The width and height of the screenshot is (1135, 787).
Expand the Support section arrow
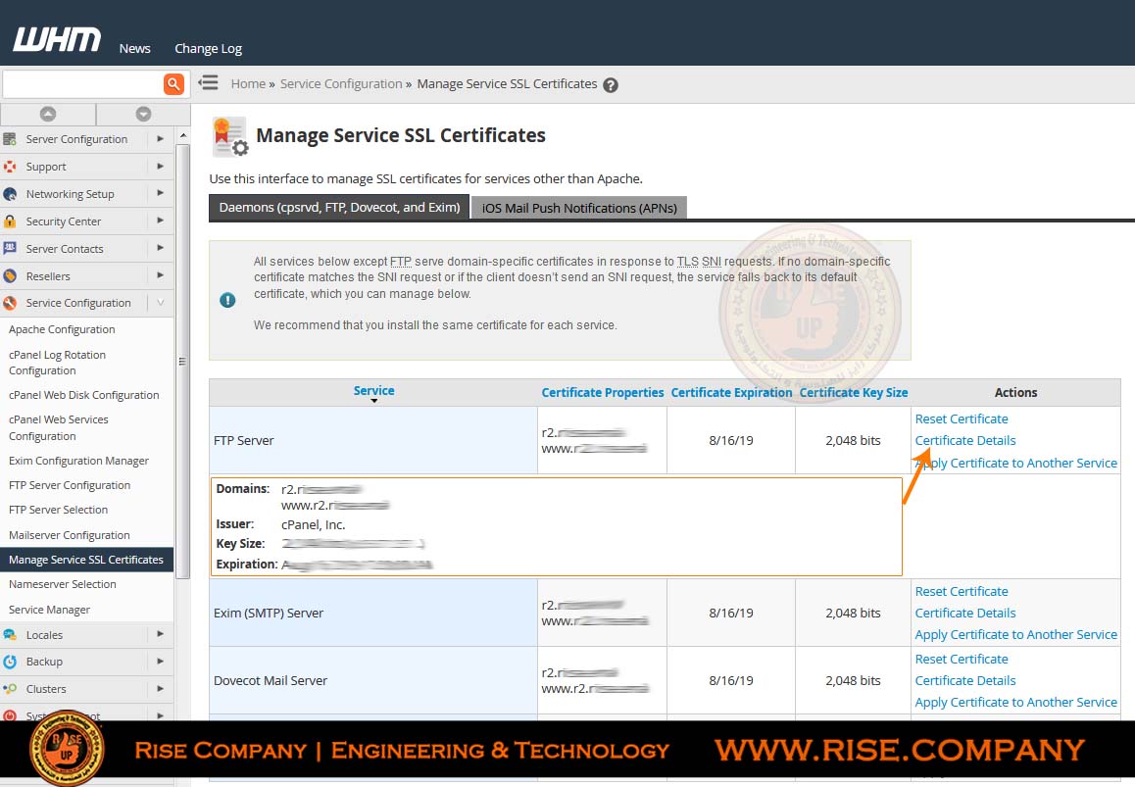coord(160,166)
